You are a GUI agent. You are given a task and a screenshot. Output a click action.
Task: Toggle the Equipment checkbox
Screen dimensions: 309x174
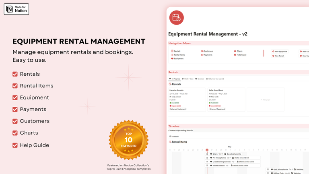15,97
